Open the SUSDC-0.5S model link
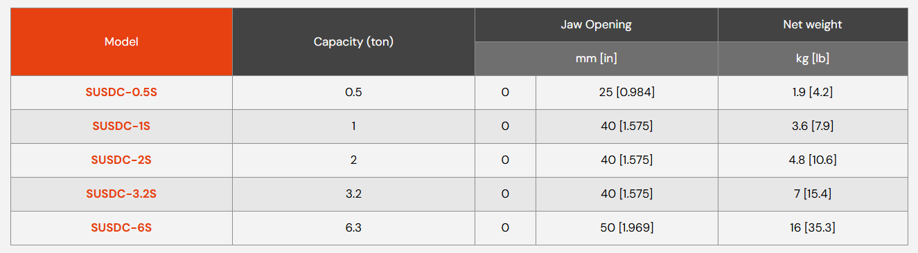Viewport: 918px width, 253px height. [121, 93]
